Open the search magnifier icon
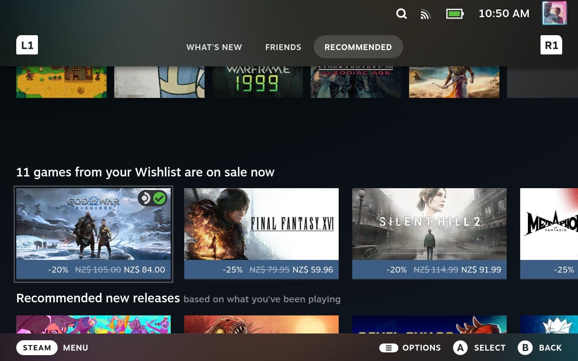Viewport: 578px width, 361px height. point(401,14)
